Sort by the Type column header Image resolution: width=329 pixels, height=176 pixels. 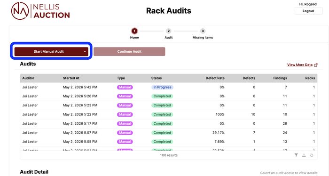[x=121, y=78]
